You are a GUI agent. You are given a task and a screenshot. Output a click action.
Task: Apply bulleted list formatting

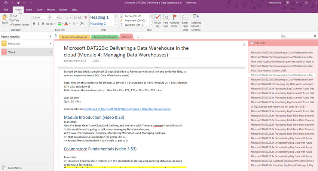[x=61, y=18]
